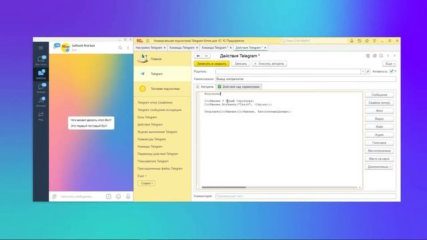Open the 1C main menu icon
This screenshot has height=240, width=427.
click(147, 41)
